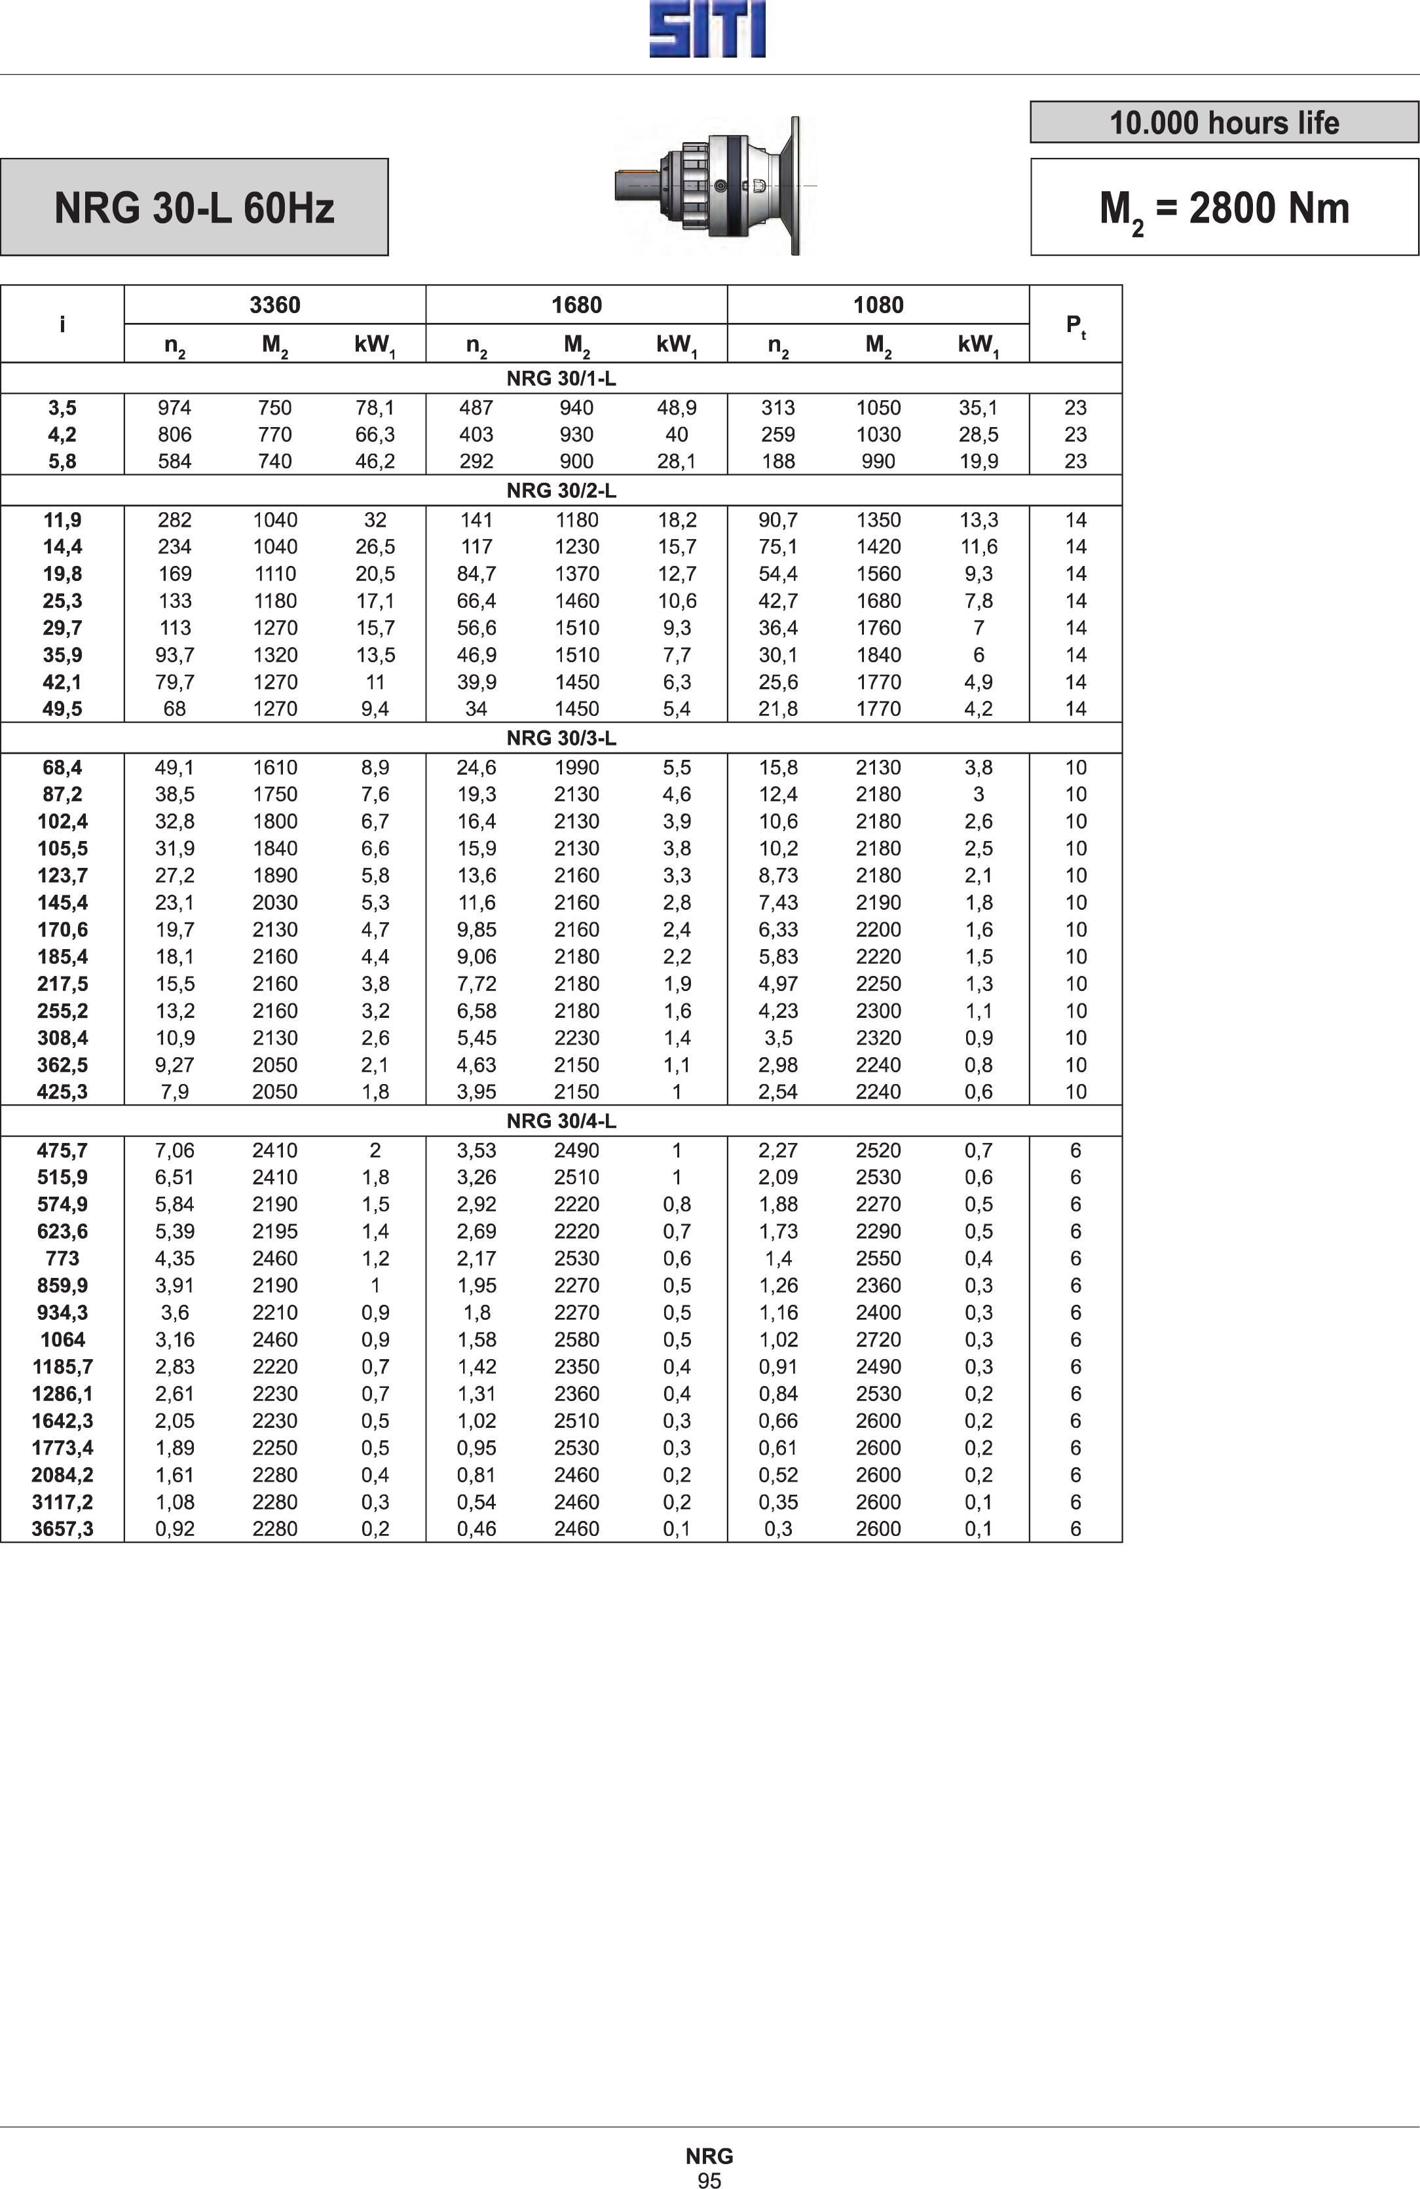Select the 'NRG 30-L 60Hz' title box
1420x2189 pixels.
[x=194, y=207]
